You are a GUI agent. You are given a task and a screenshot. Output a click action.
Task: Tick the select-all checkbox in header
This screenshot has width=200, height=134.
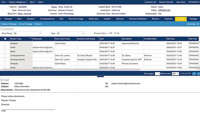[5, 38]
